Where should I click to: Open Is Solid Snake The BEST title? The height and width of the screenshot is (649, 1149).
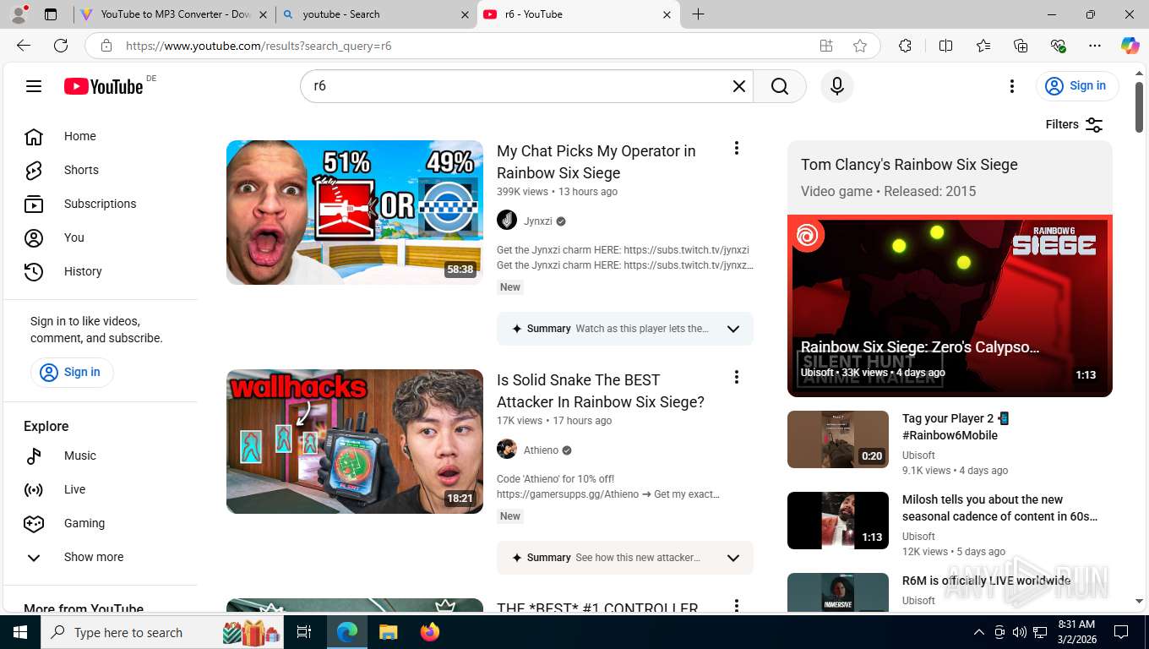601,390
